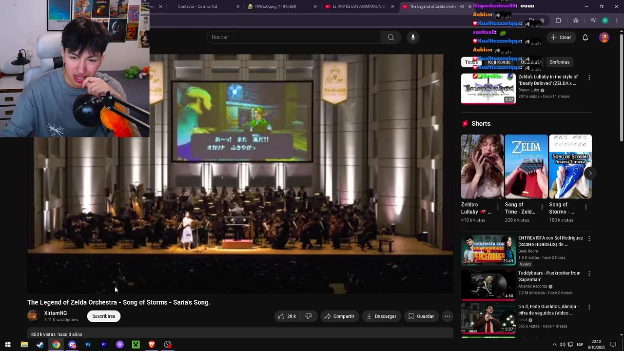The image size is (624, 351).
Task: Open Zelda's Lullaby short thumbnail
Action: (x=482, y=167)
